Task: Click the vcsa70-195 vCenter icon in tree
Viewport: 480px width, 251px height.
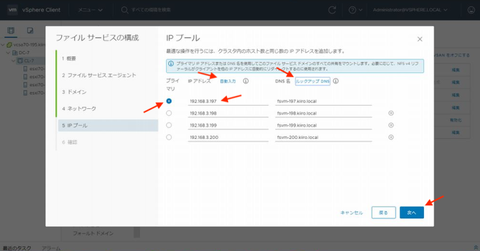Action: (10, 45)
